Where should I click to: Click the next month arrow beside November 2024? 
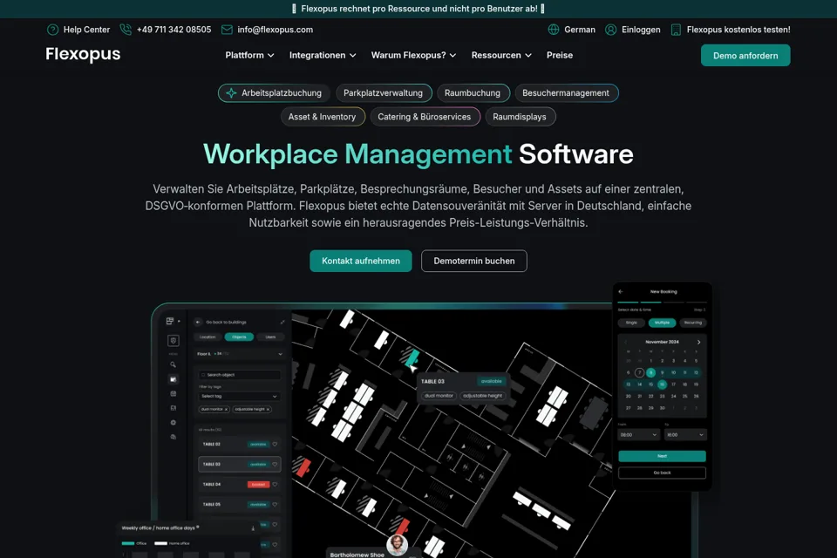tap(698, 343)
